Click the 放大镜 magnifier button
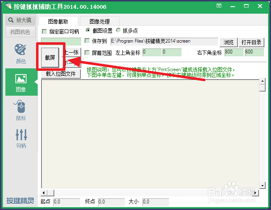The height and width of the screenshot is (210, 271). click(x=20, y=20)
